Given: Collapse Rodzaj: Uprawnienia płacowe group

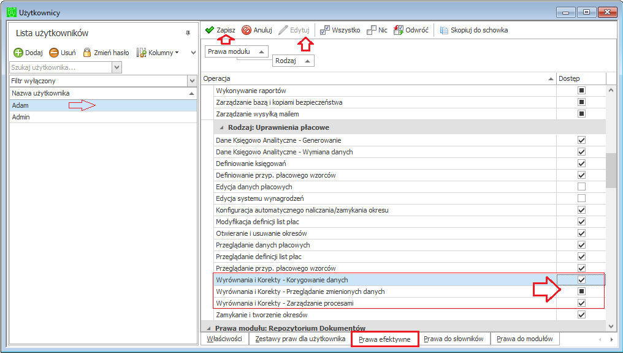Looking at the screenshot, I should (221, 128).
